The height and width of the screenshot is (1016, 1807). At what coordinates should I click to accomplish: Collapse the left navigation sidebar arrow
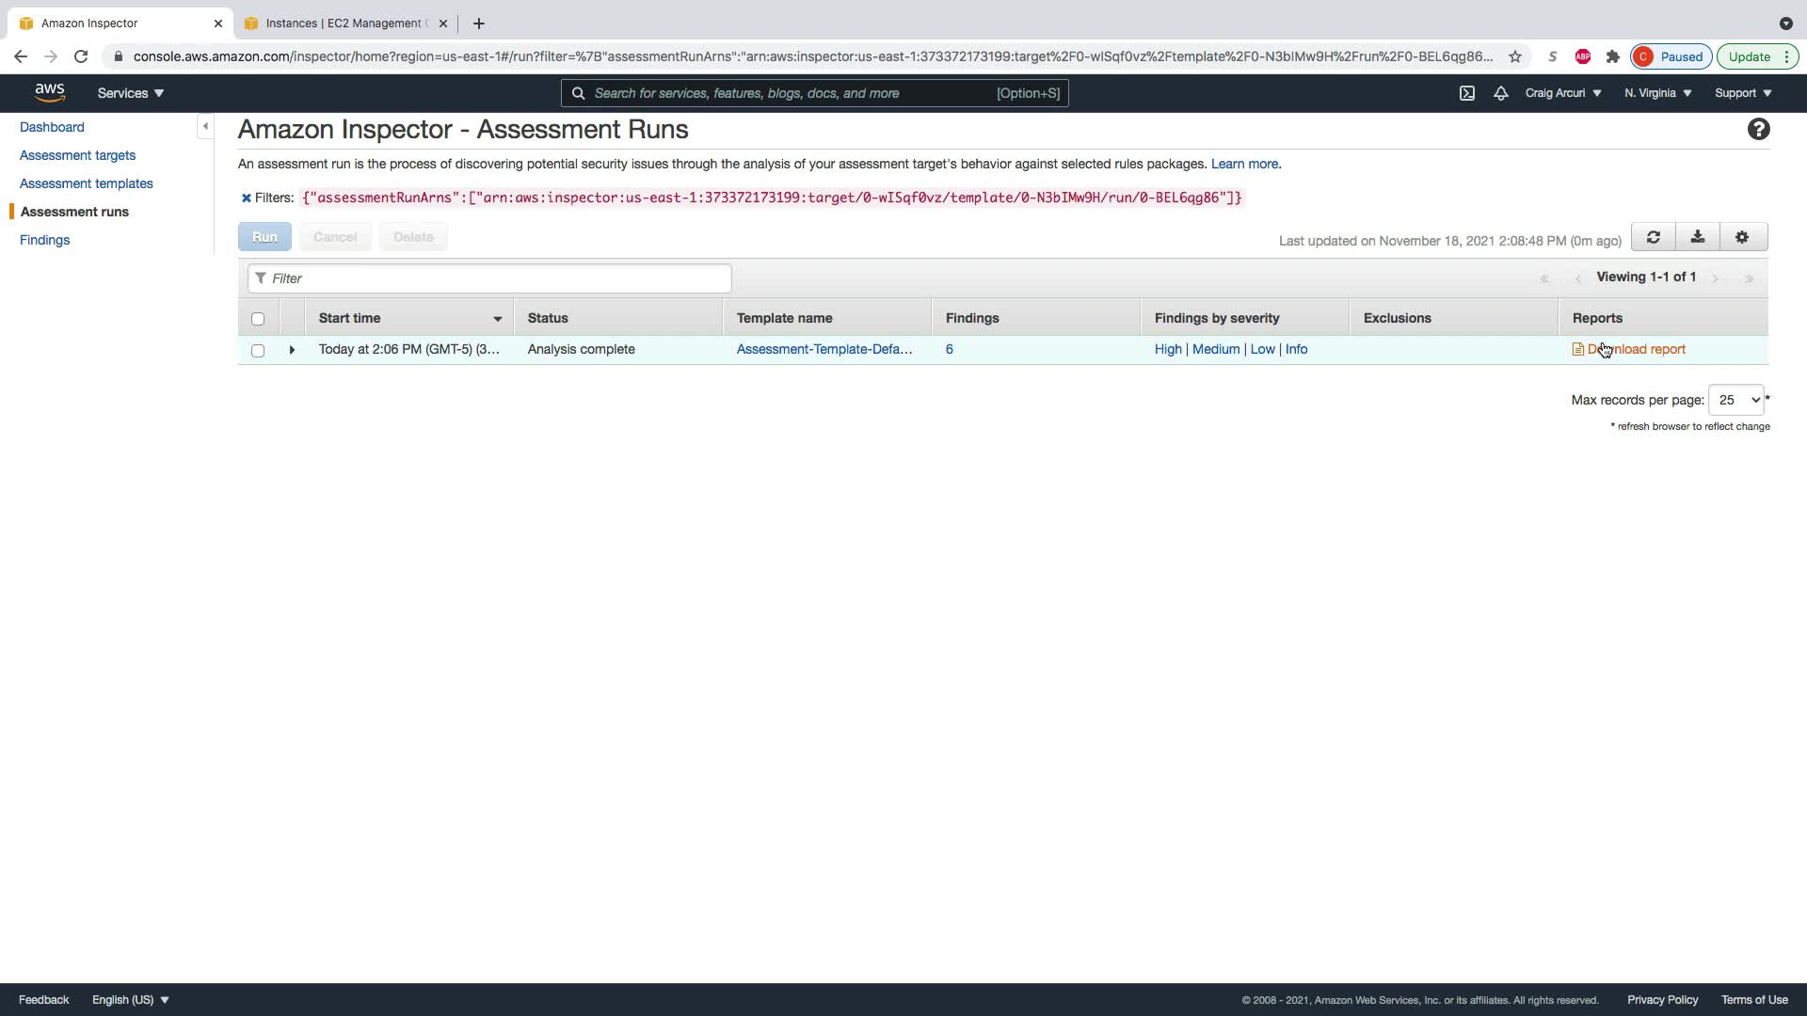click(205, 126)
